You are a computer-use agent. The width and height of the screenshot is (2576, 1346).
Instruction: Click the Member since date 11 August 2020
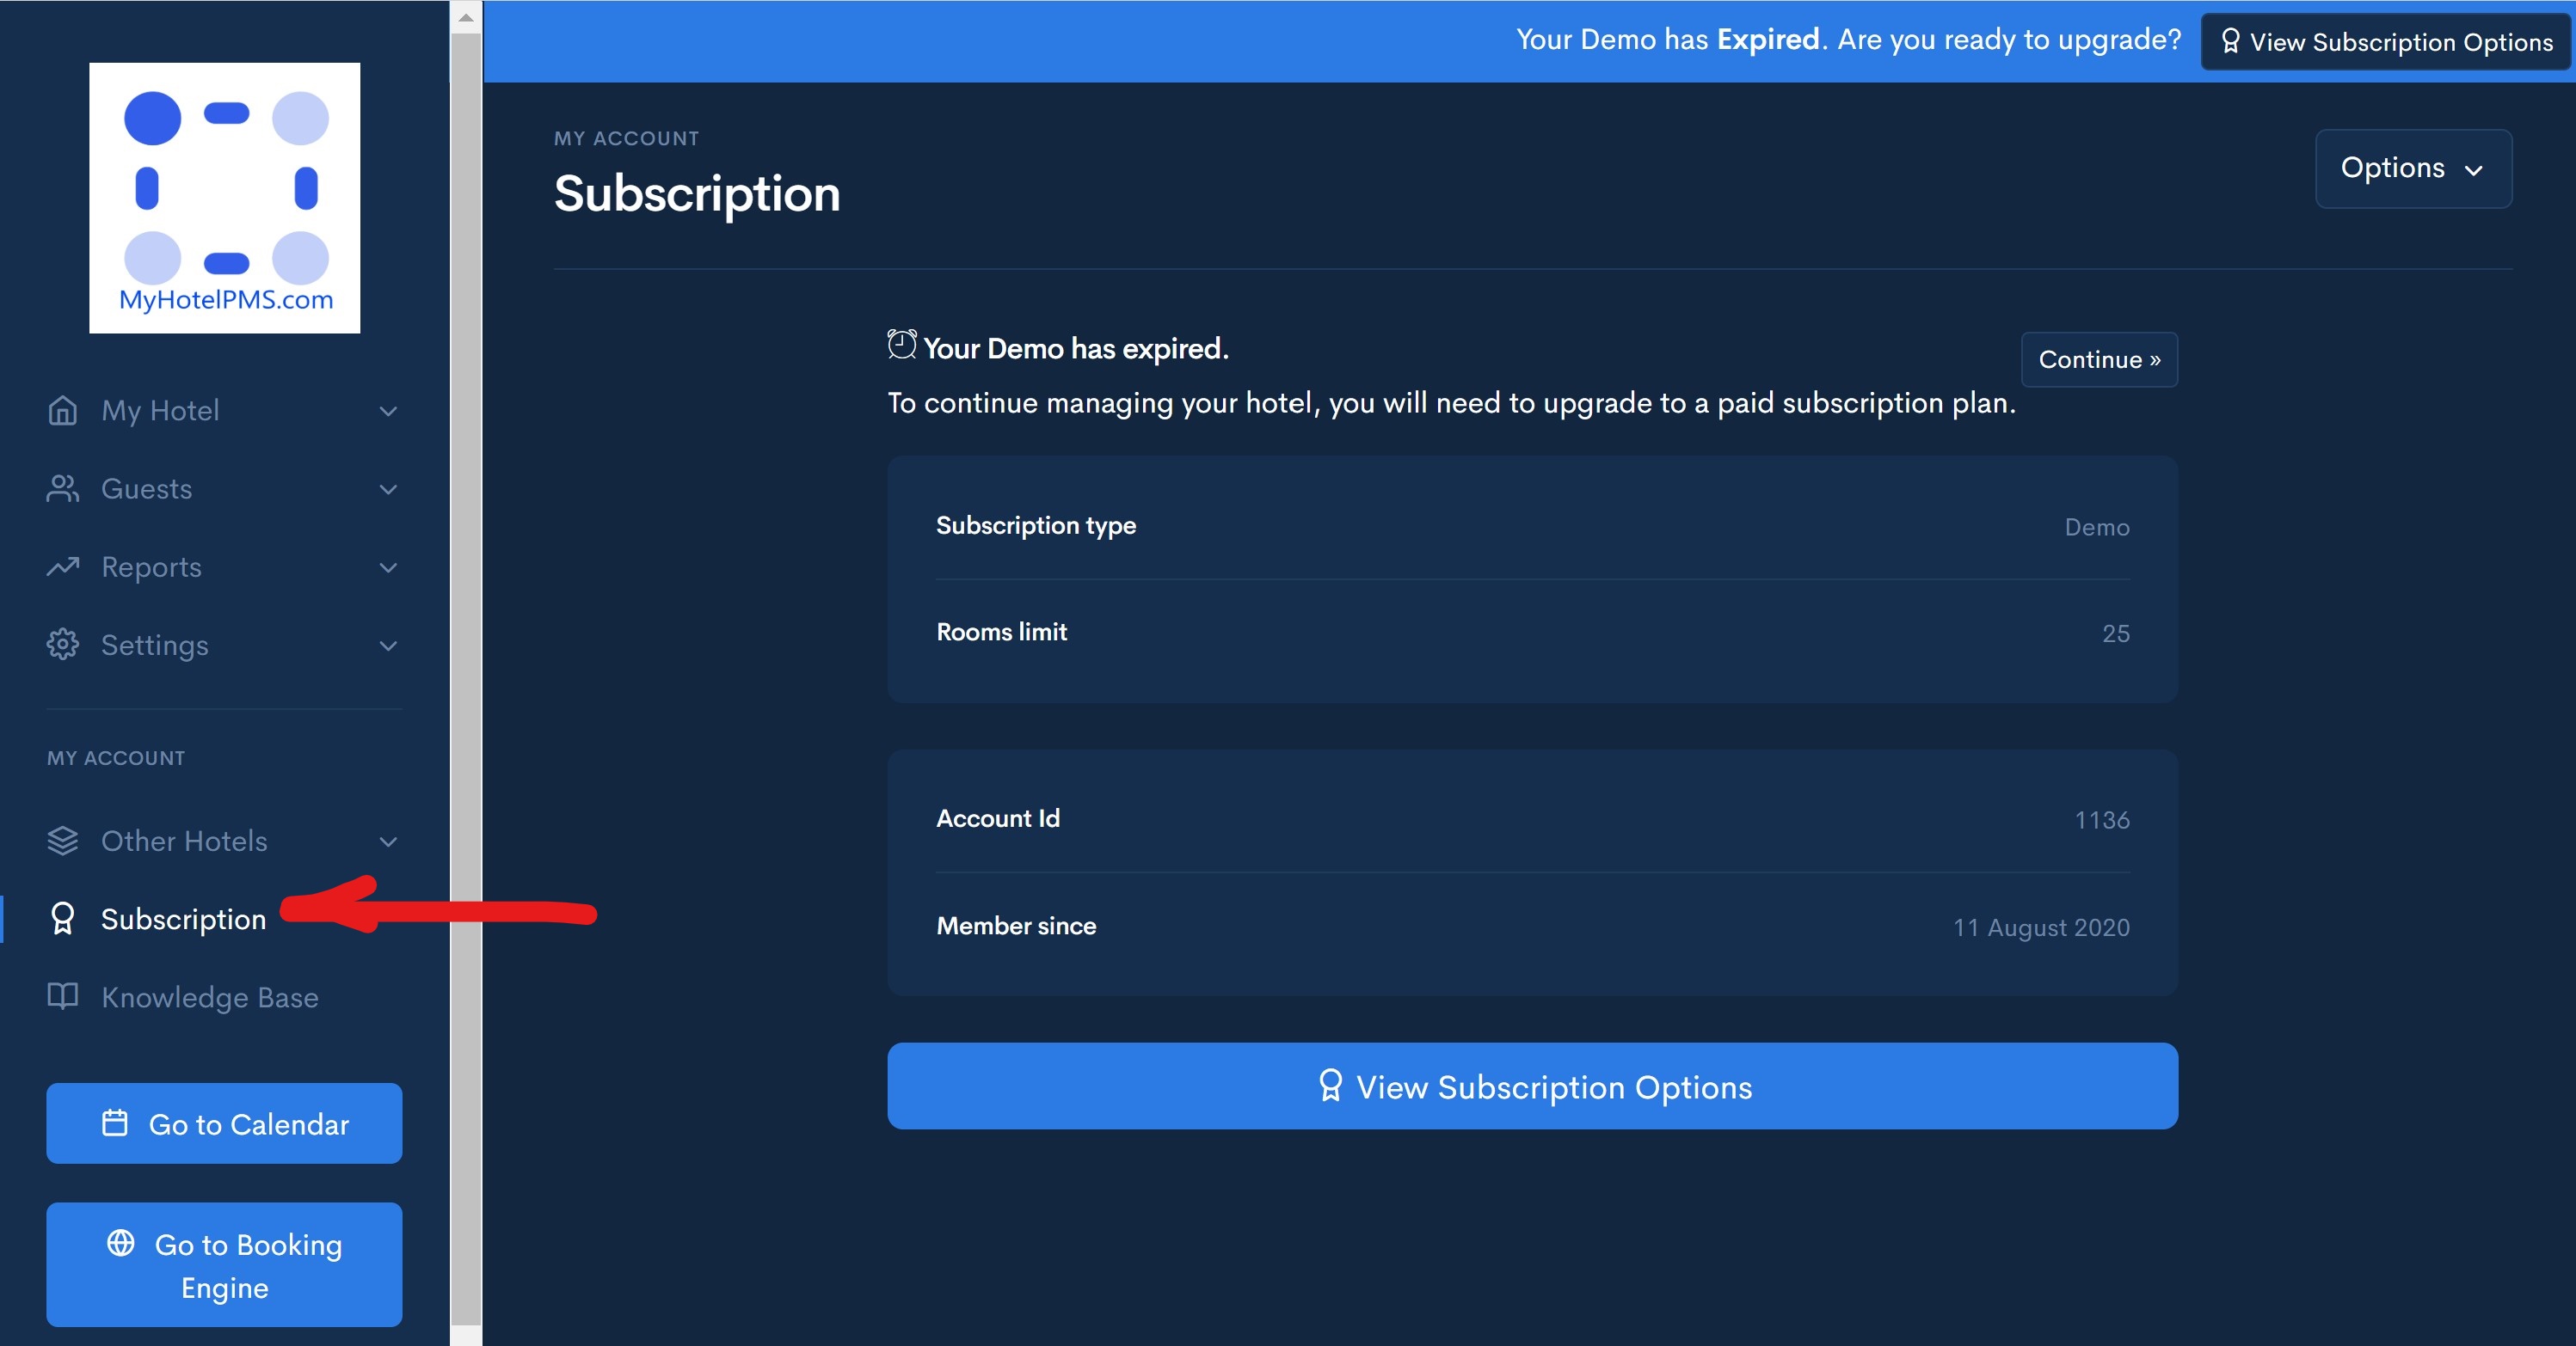(x=2041, y=927)
